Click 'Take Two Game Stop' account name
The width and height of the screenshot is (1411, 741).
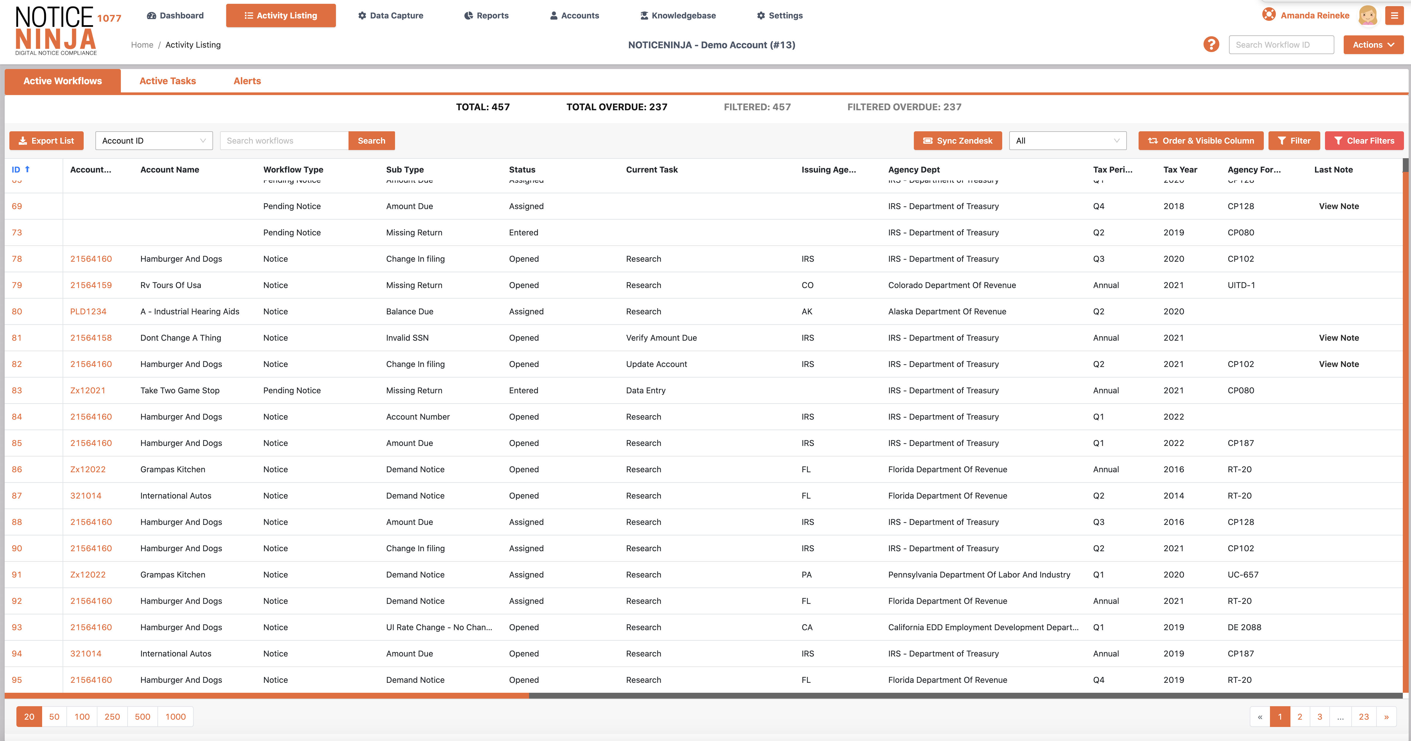point(180,390)
